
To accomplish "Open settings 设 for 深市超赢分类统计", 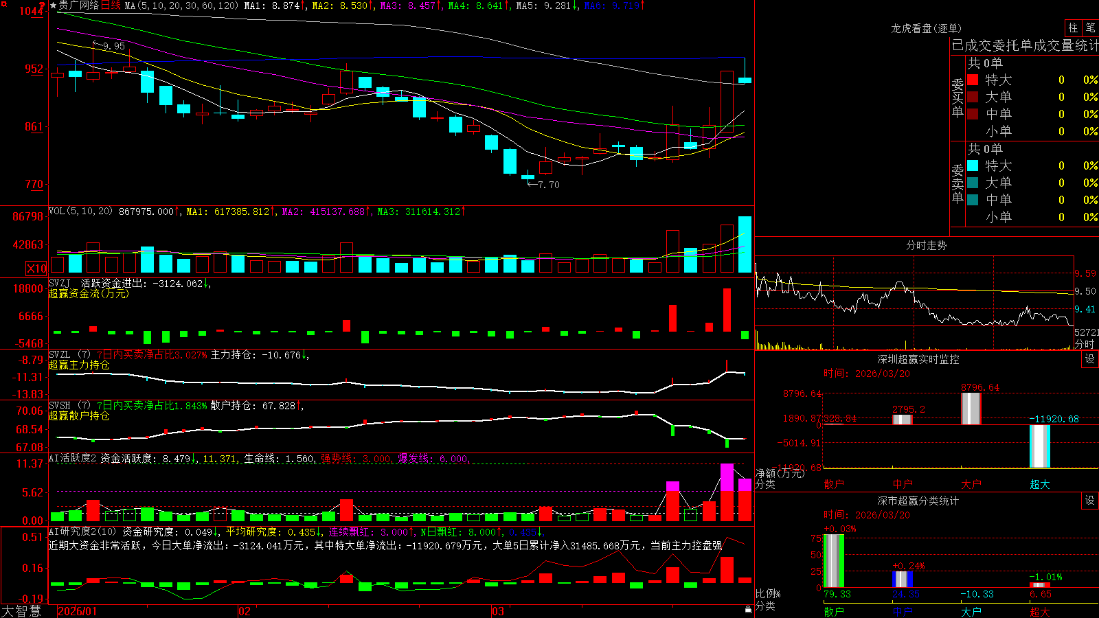I will 1090,501.
